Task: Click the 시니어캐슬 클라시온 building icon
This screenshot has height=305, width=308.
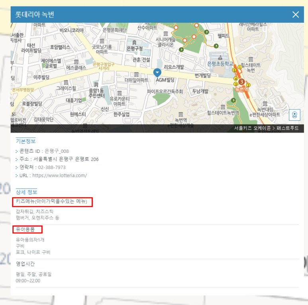Action: click(x=166, y=34)
